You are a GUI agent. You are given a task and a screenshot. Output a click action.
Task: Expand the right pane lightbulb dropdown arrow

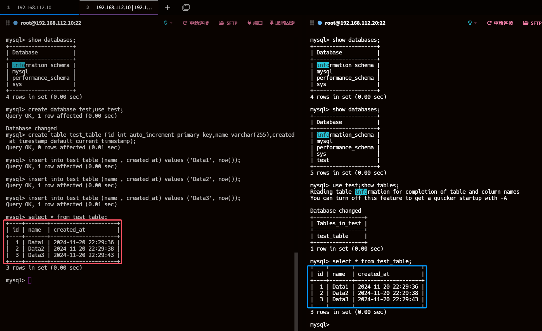475,23
